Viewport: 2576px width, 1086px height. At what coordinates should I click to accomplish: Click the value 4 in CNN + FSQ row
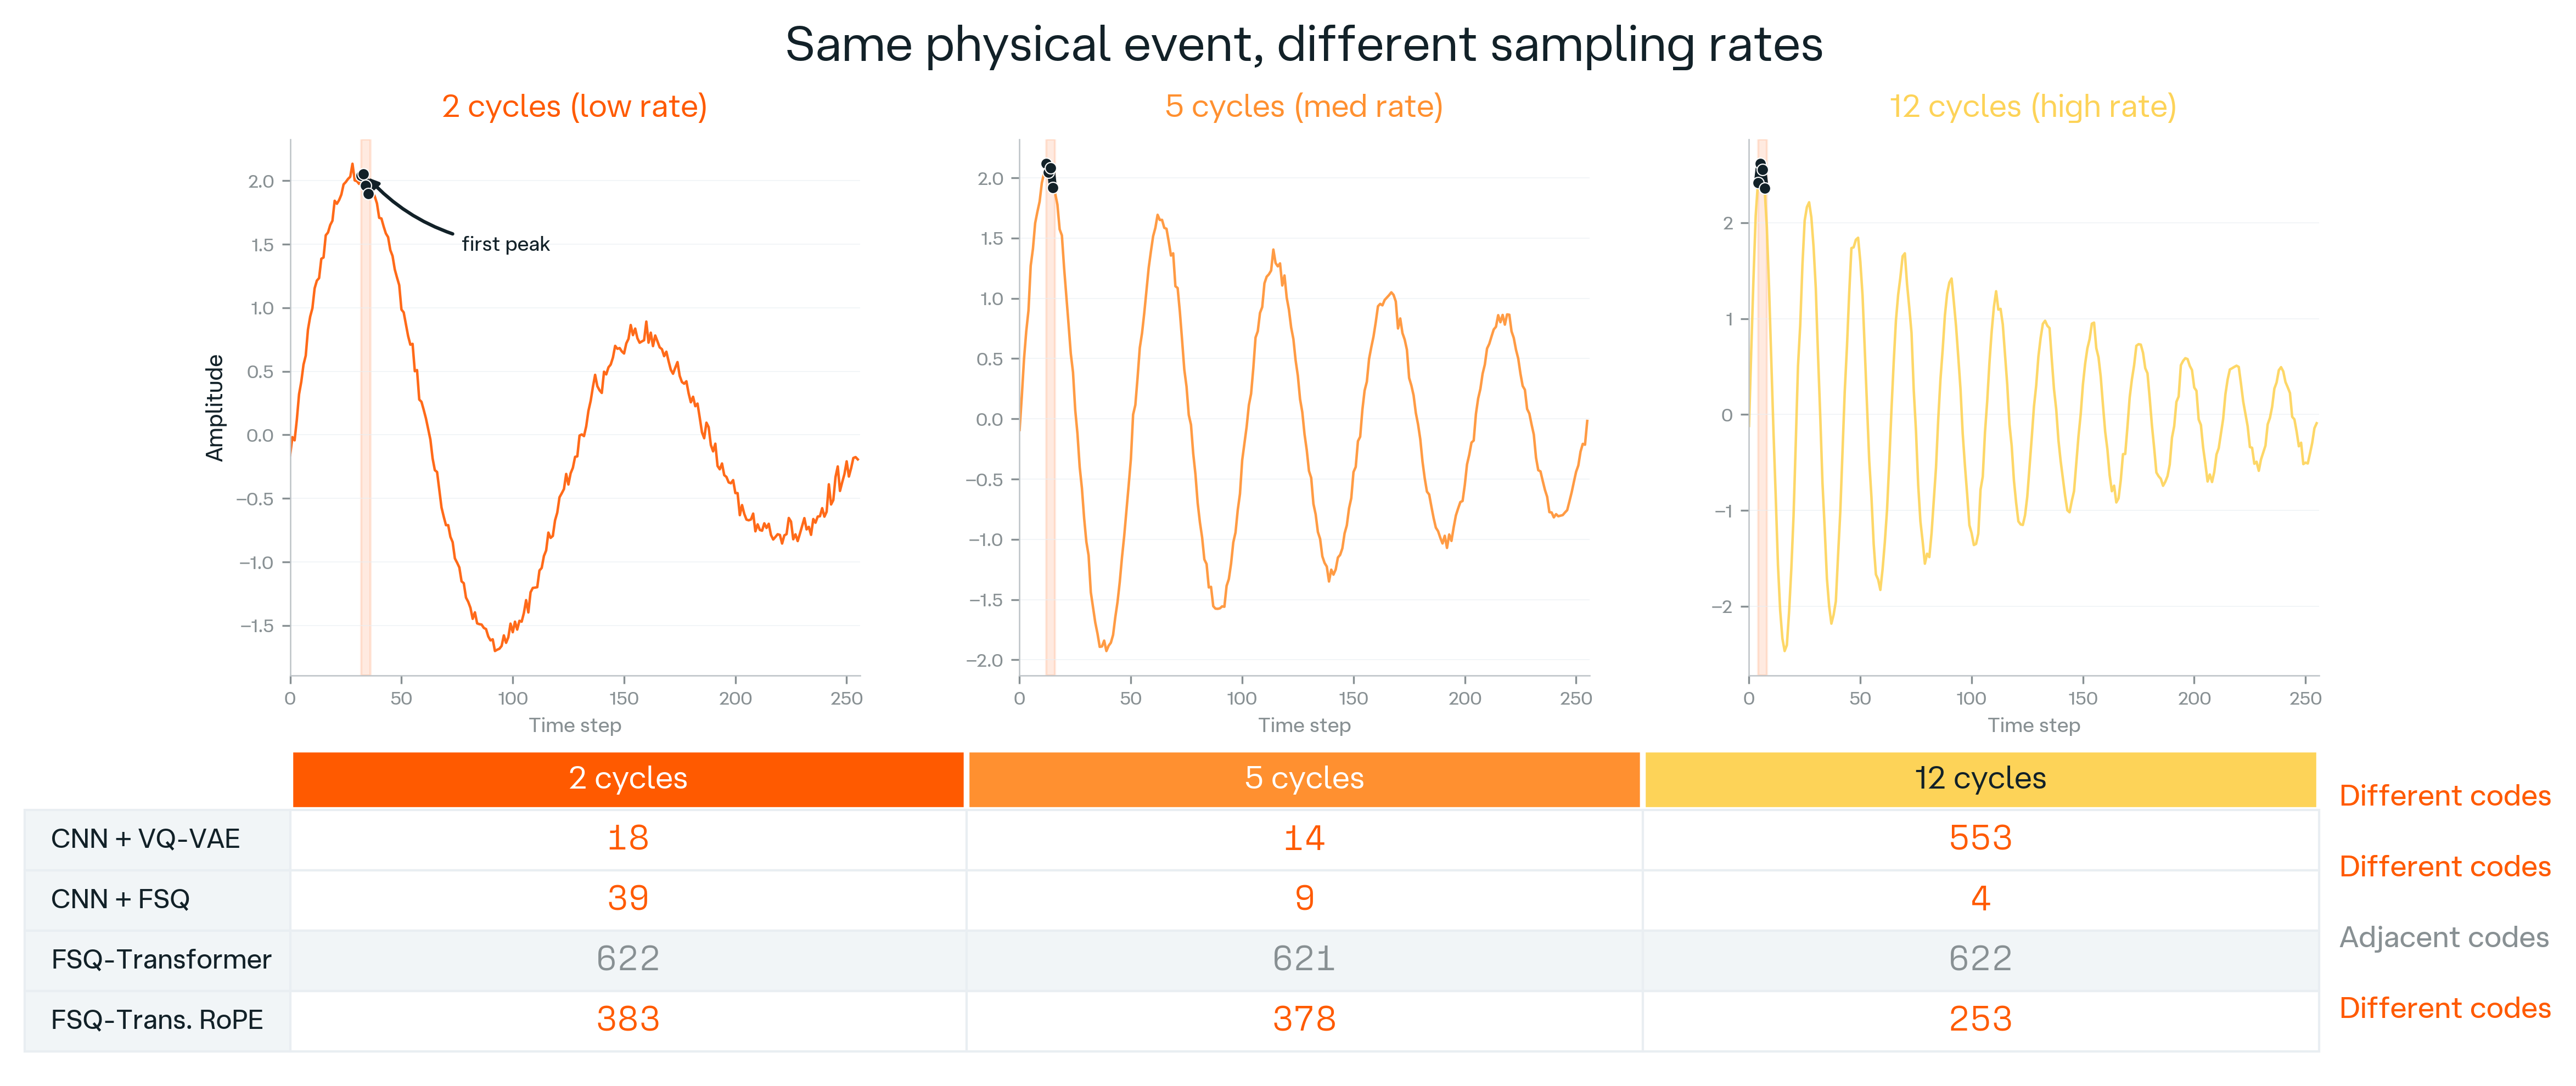pyautogui.click(x=1980, y=898)
